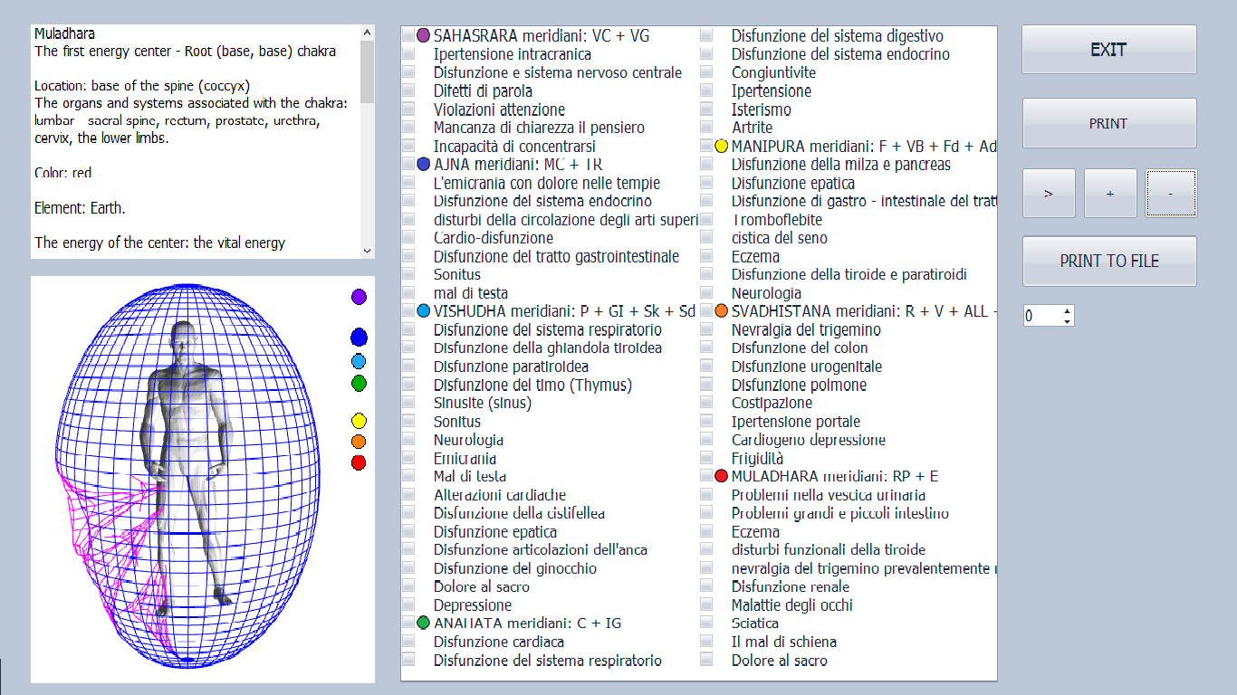This screenshot has width=1237, height=695.
Task: Click the purple icon next to SAHASRARA meridiani
Action: (x=423, y=36)
